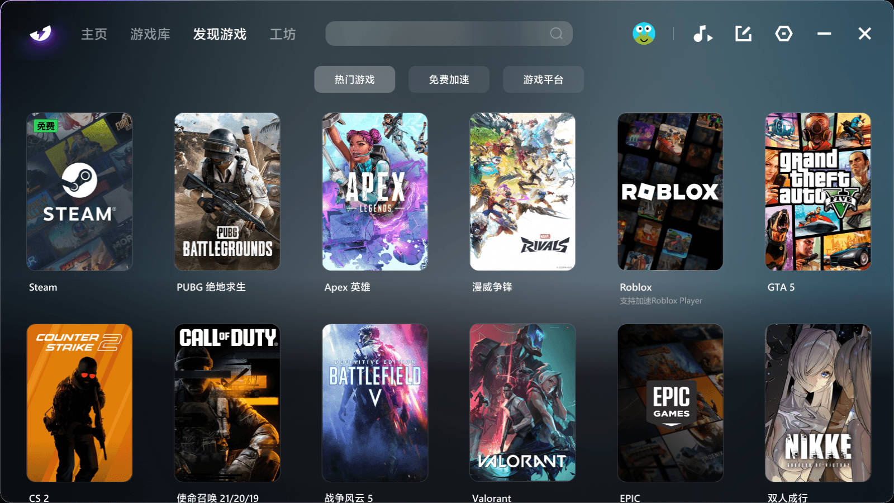Open the Valorant cover

(522, 403)
